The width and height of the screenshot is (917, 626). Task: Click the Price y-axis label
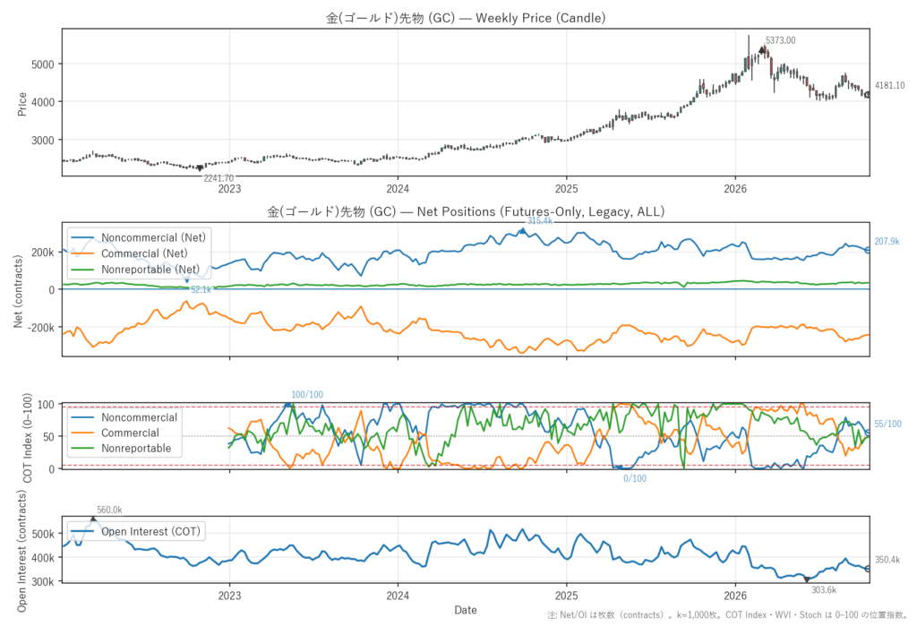[x=22, y=104]
